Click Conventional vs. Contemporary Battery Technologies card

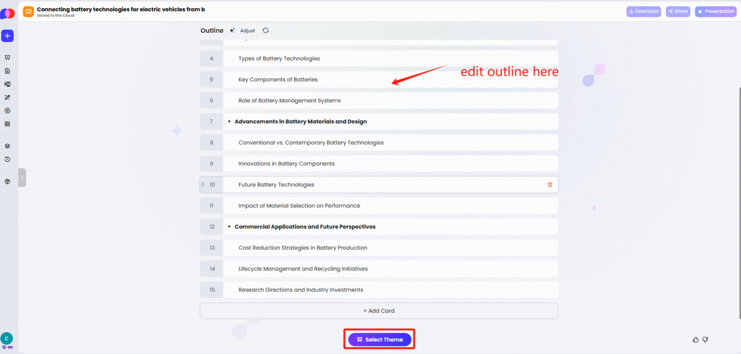[379, 143]
